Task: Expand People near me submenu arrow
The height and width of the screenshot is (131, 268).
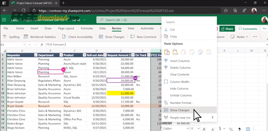Action: point(212,118)
